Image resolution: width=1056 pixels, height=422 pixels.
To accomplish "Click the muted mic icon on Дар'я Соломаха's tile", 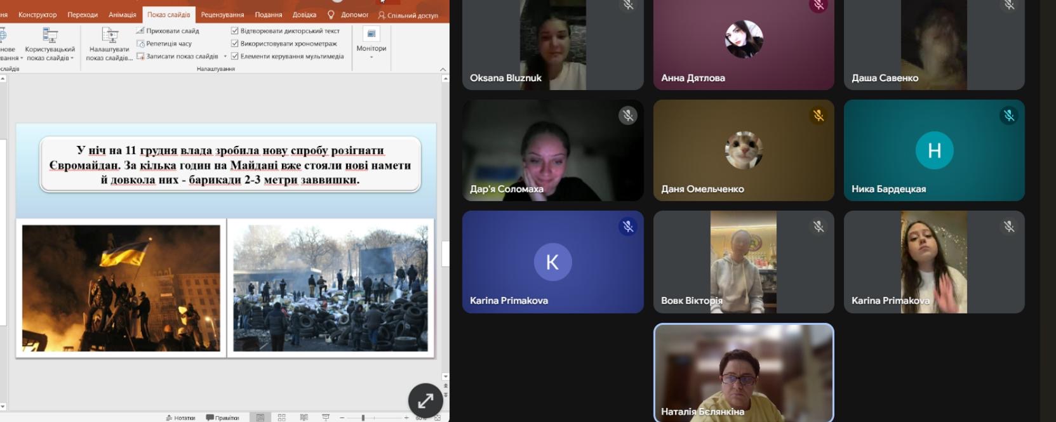I will 627,115.
